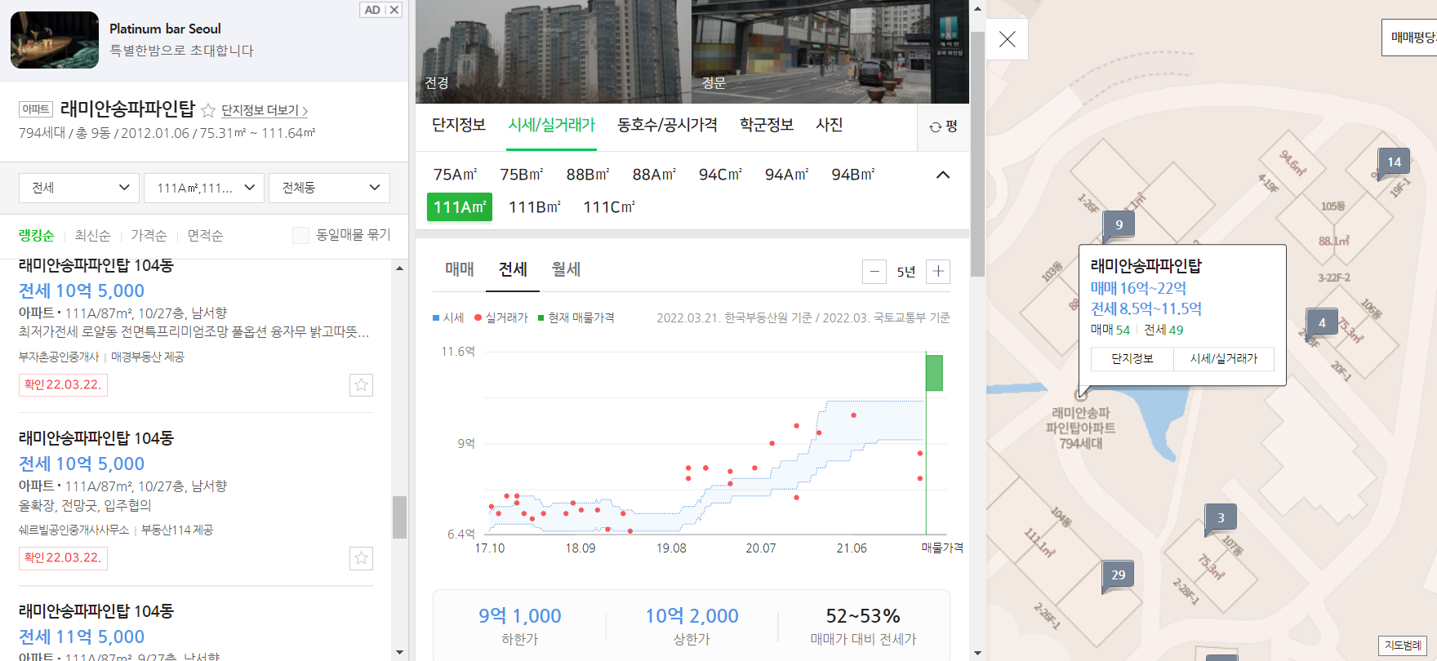Click green 현재 매물가격 bar in chart
This screenshot has width=1437, height=661.
934,372
